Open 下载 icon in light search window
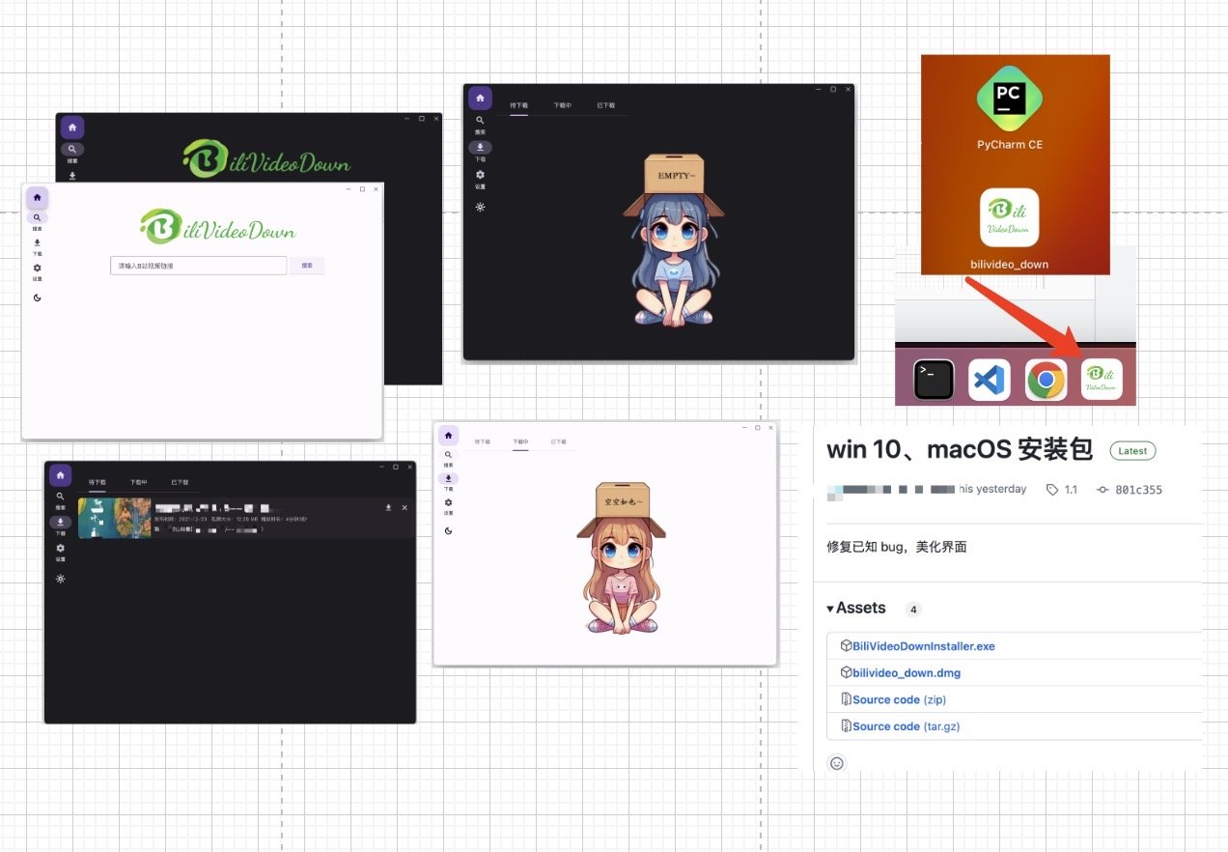Image resolution: width=1228 pixels, height=852 pixels. (x=37, y=243)
